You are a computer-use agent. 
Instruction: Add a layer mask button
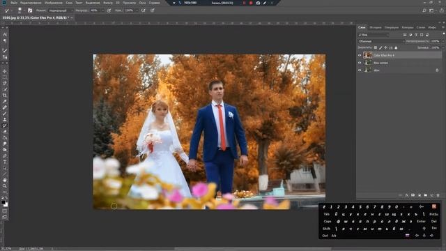[413, 195]
